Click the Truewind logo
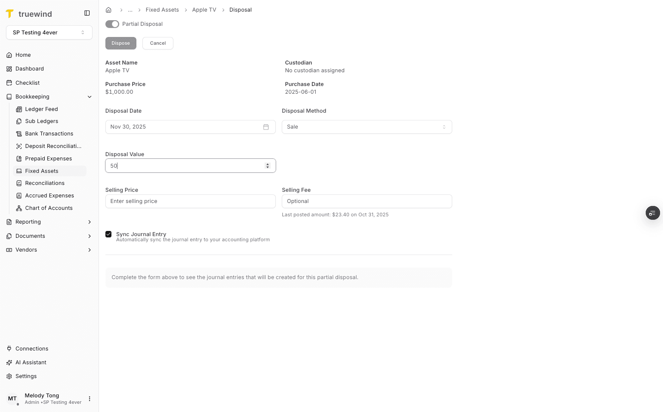 tap(10, 13)
